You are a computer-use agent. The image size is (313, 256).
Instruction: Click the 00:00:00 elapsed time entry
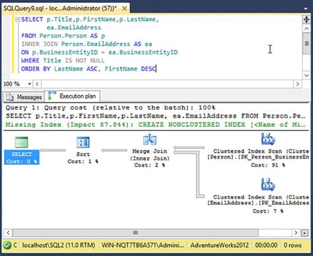(x=266, y=245)
